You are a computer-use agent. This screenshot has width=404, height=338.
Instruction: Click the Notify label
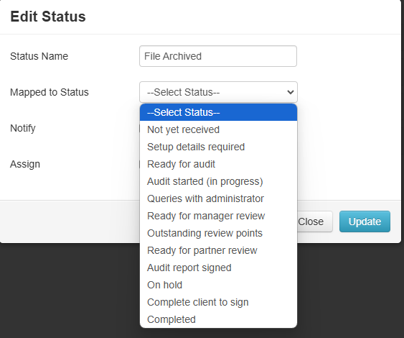point(23,128)
